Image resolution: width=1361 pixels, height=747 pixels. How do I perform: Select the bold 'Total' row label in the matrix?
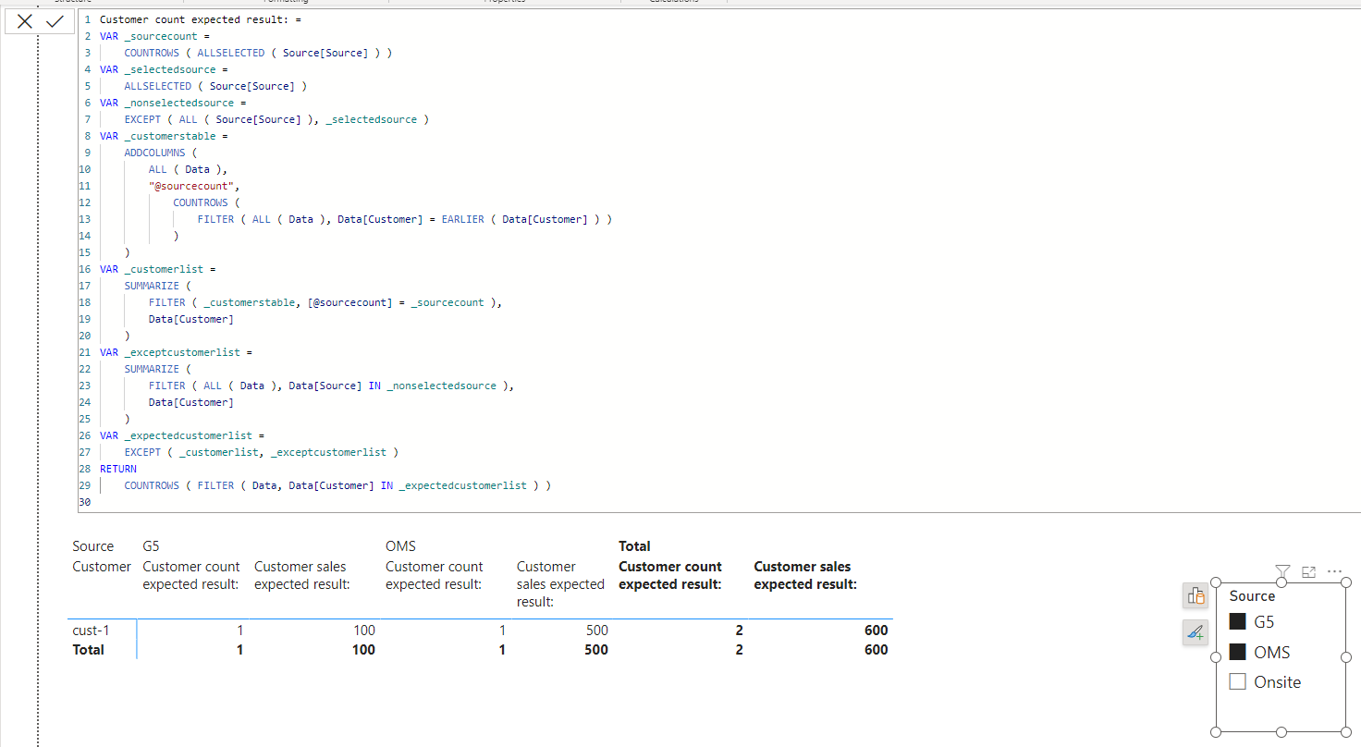(89, 650)
